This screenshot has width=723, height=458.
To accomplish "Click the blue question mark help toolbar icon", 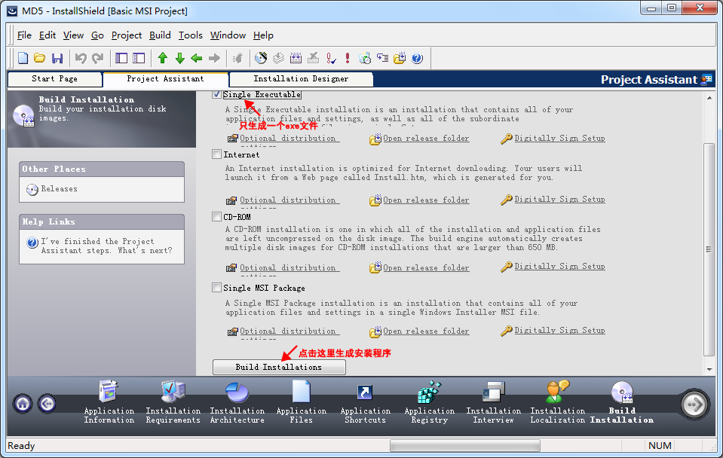I will [417, 58].
